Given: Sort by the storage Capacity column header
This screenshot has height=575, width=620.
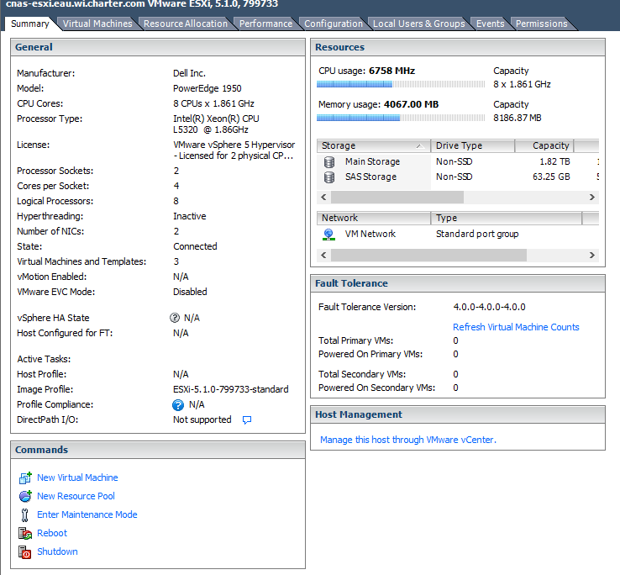Looking at the screenshot, I should pos(544,145).
